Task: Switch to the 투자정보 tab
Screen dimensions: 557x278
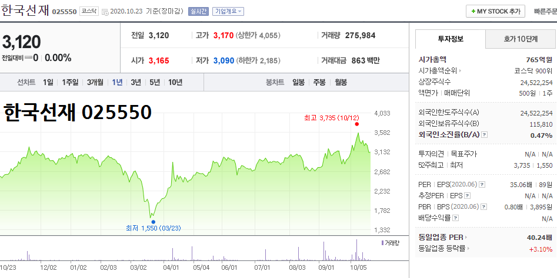Action: [451, 39]
